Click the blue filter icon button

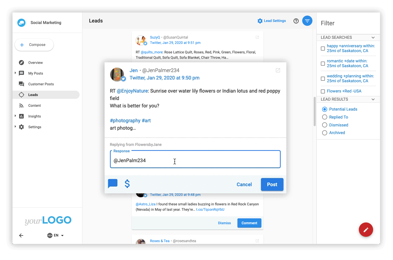[307, 21]
